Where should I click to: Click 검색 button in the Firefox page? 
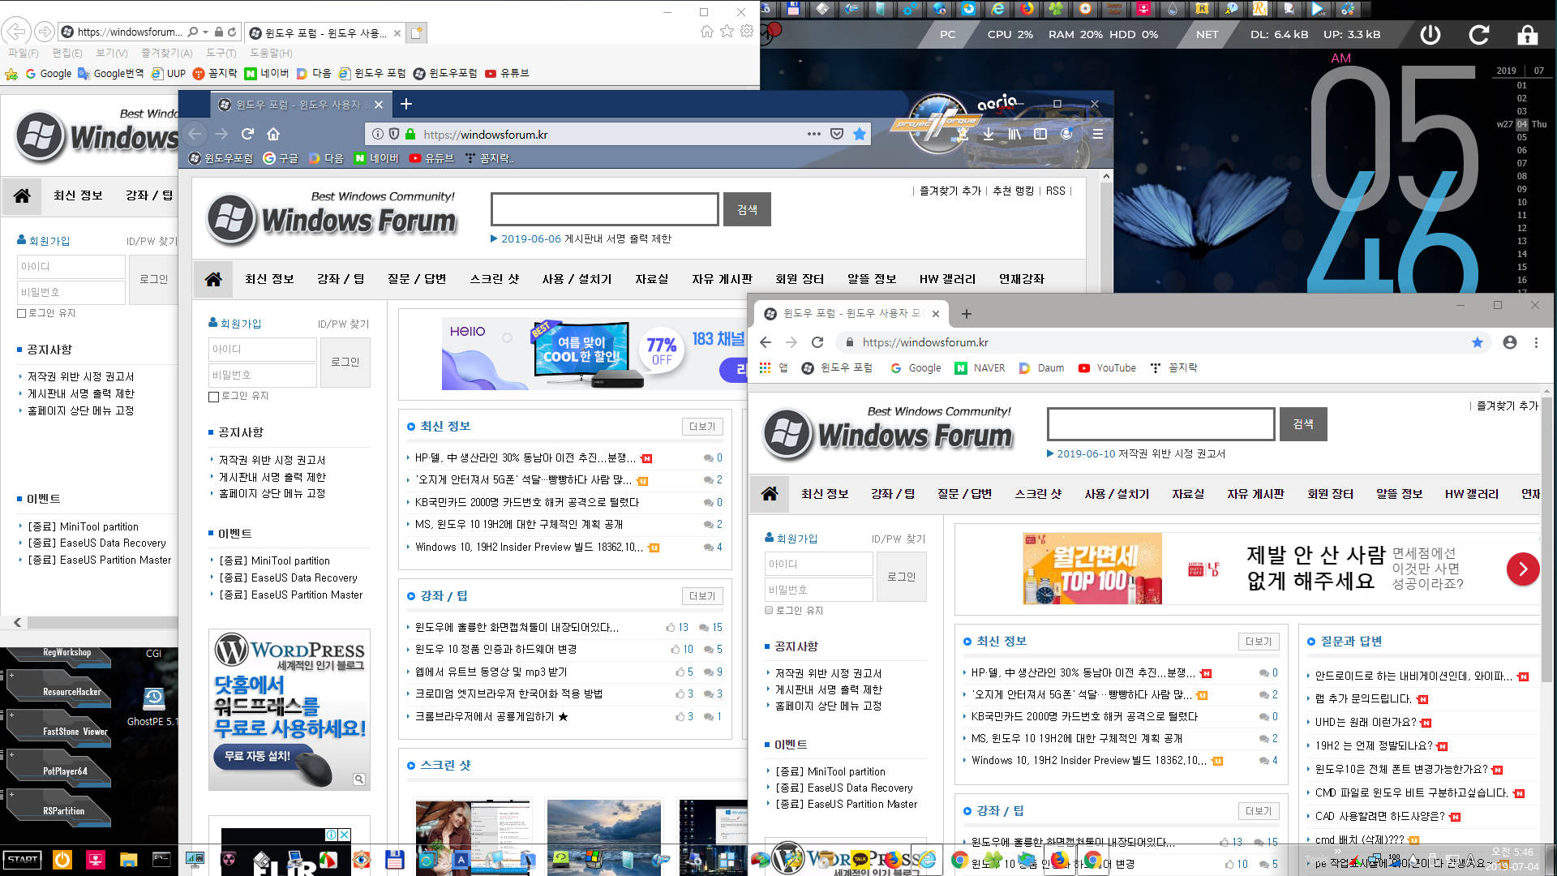(x=747, y=209)
